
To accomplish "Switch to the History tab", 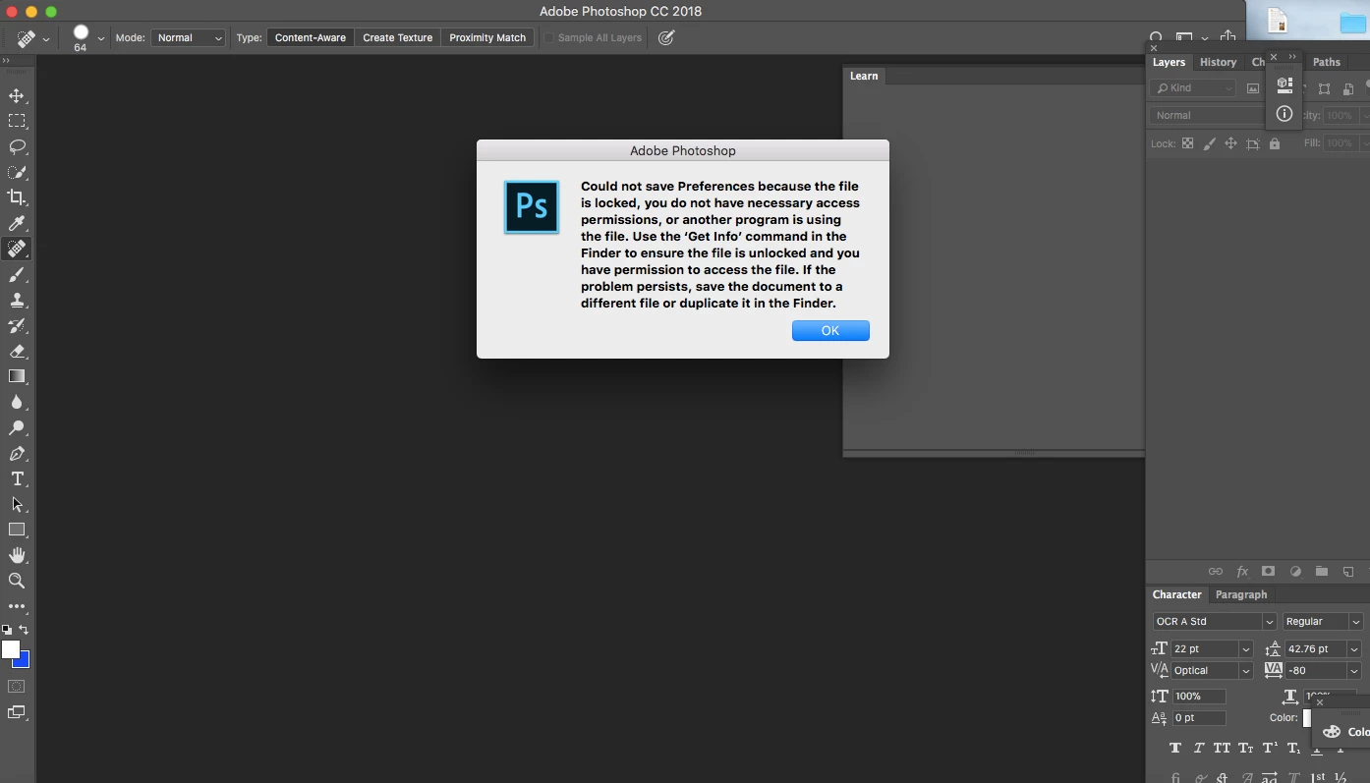I will click(x=1218, y=63).
